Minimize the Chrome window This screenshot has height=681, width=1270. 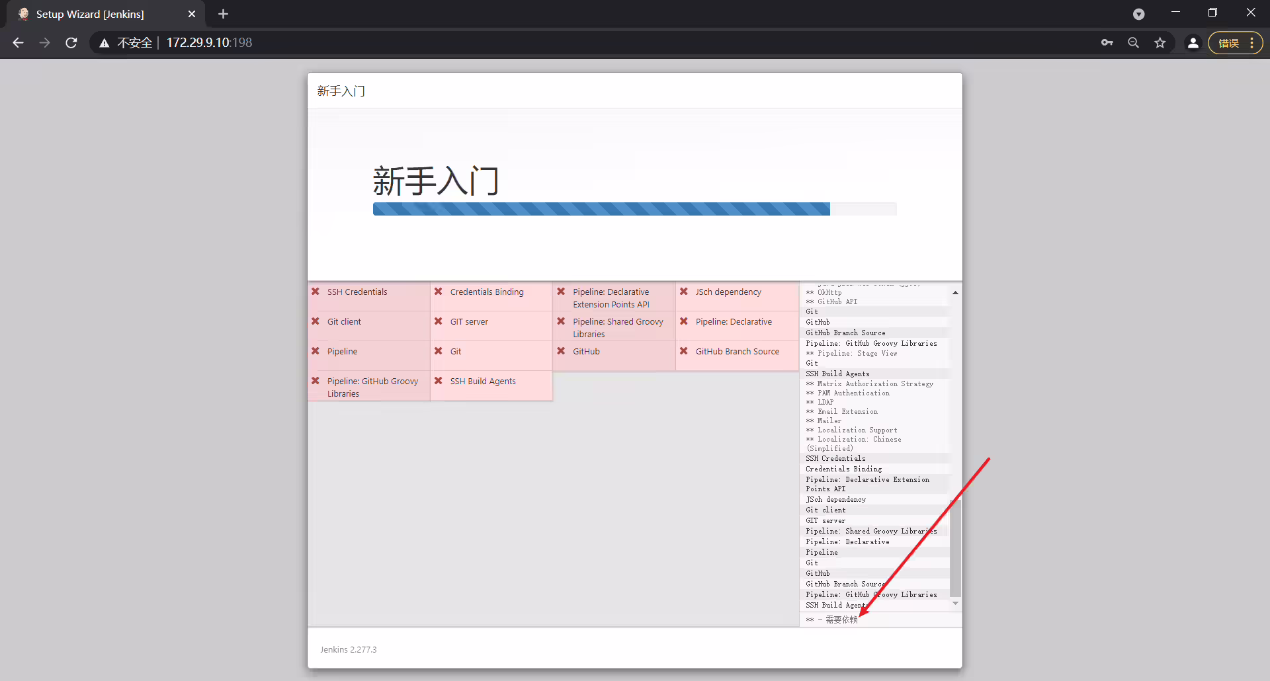[x=1175, y=13]
